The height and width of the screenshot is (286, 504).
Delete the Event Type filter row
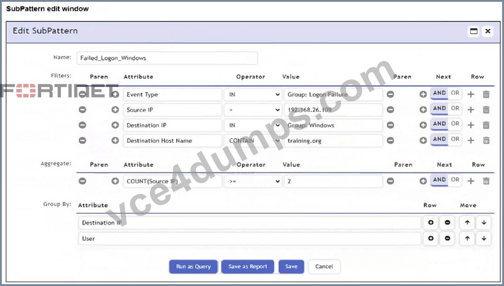click(x=486, y=94)
